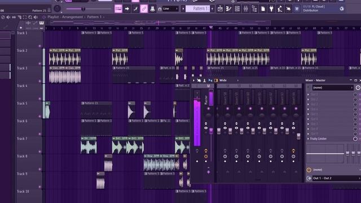Select the Master mixer track
The image size is (361, 203).
point(206,100)
